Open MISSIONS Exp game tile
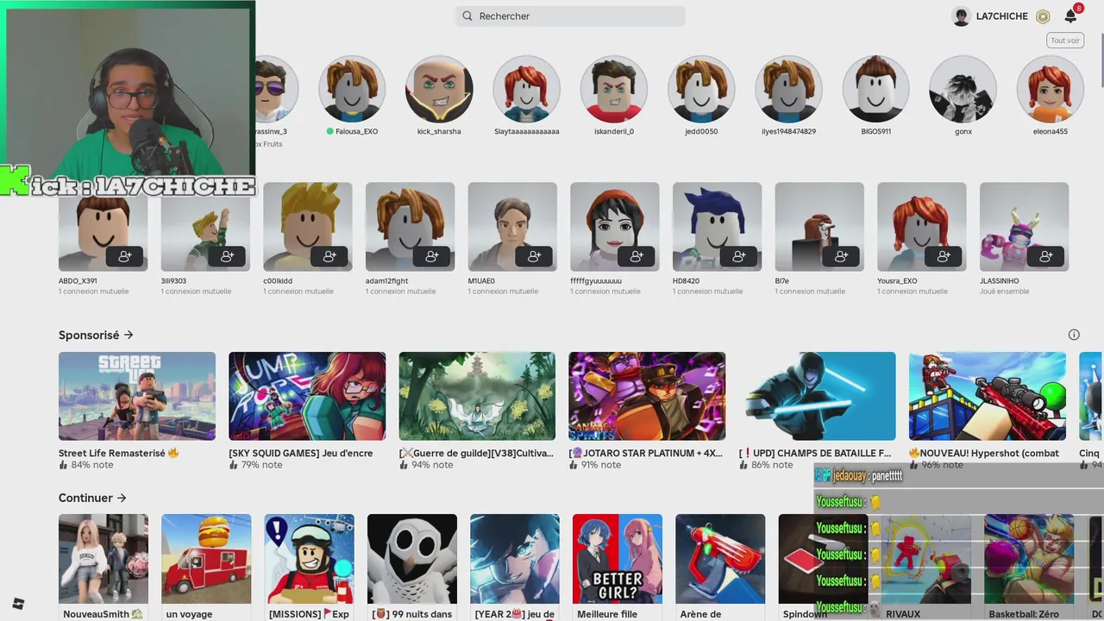 pos(309,559)
